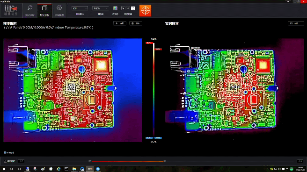The height and width of the screenshot is (172, 307).
Task: Click the red upper marker on color scale right side
Action: (158, 49)
